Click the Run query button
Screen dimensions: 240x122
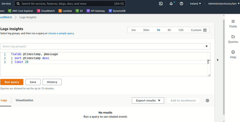coord(12,82)
